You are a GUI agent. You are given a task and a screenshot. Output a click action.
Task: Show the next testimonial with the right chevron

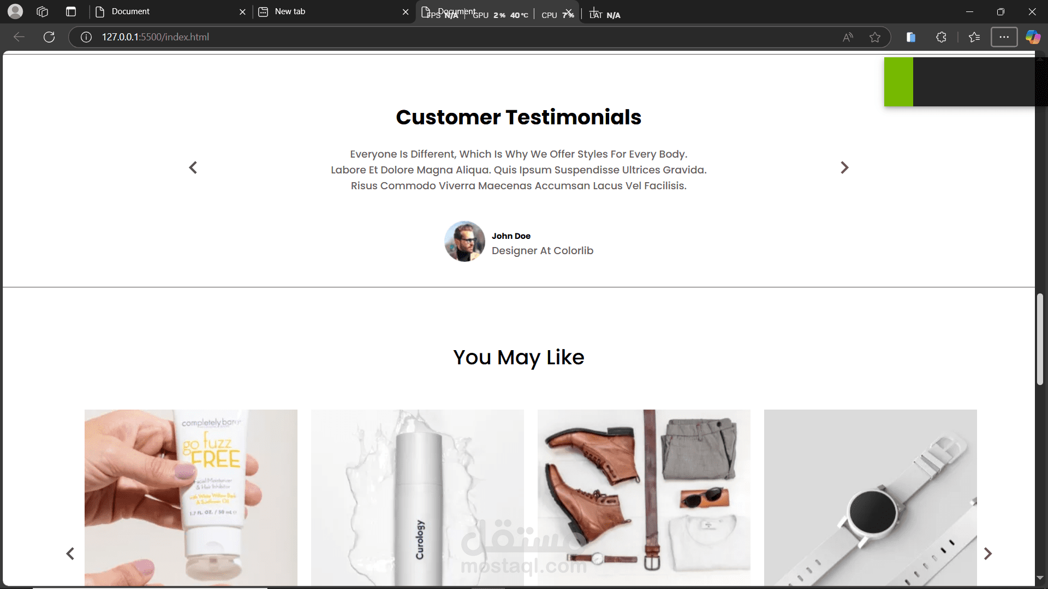pos(844,167)
